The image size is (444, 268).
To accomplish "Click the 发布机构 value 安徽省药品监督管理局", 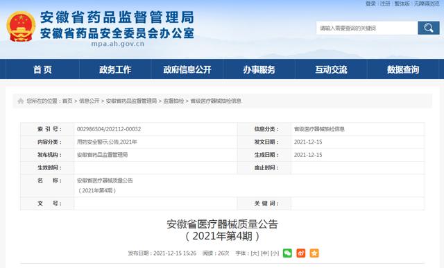I will 102,155.
